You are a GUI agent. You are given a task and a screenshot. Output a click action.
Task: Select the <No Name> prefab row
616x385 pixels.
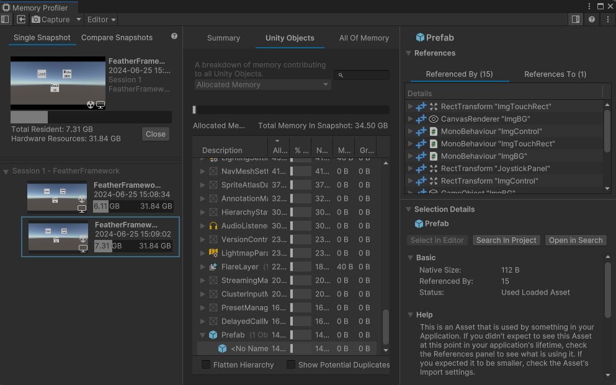point(287,348)
